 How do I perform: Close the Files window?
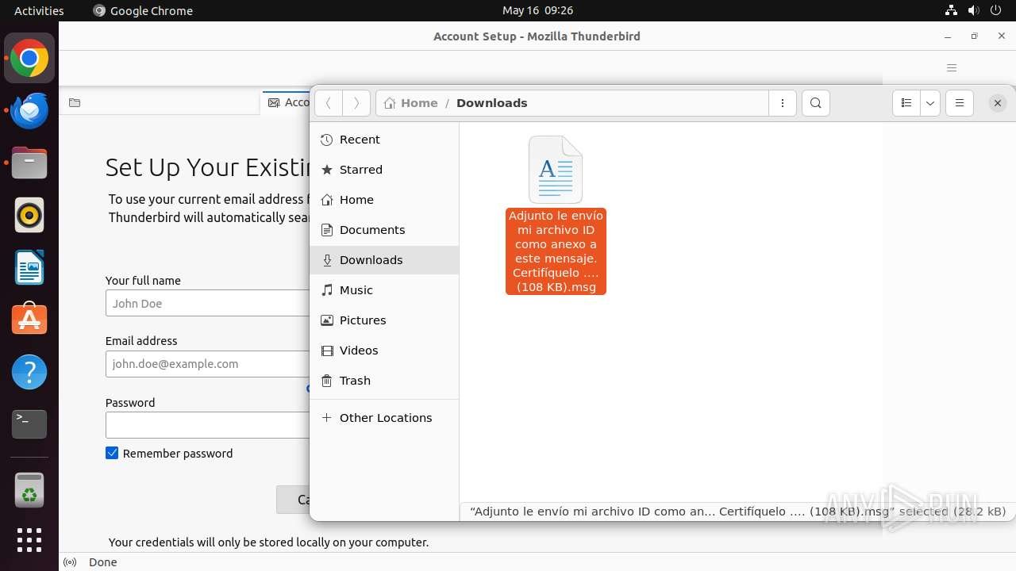pyautogui.click(x=998, y=103)
